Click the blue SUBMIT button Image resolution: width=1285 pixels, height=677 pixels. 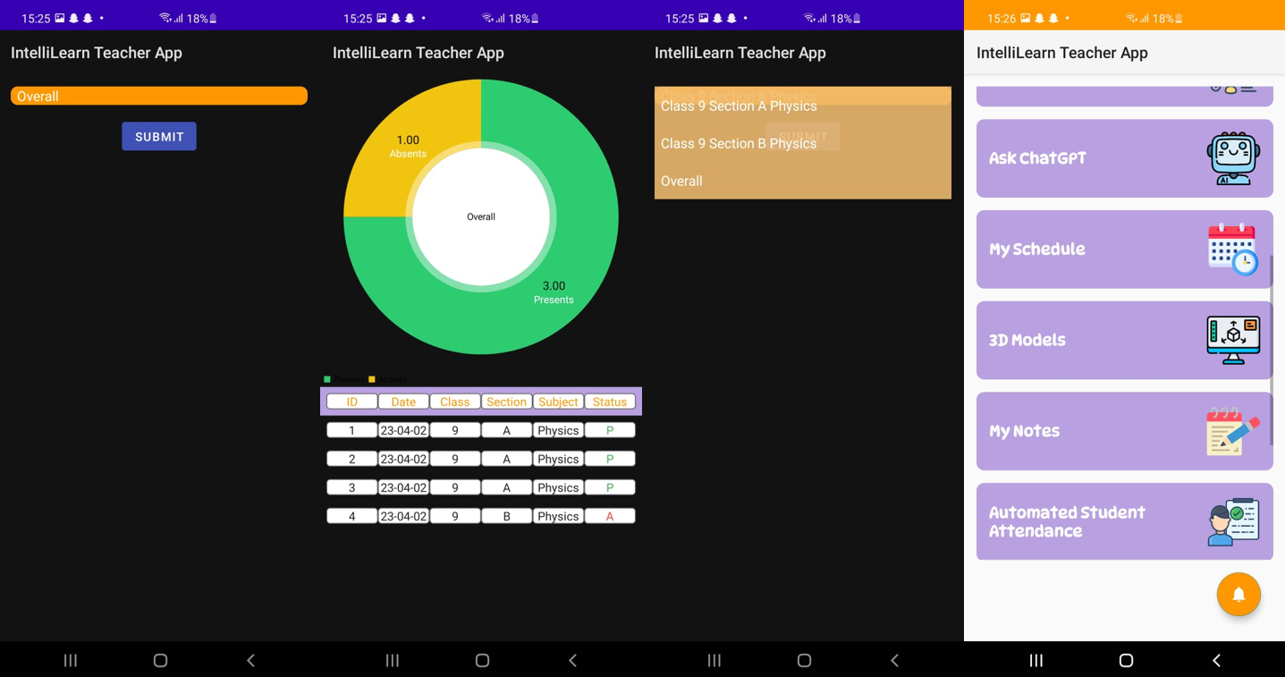pyautogui.click(x=159, y=137)
